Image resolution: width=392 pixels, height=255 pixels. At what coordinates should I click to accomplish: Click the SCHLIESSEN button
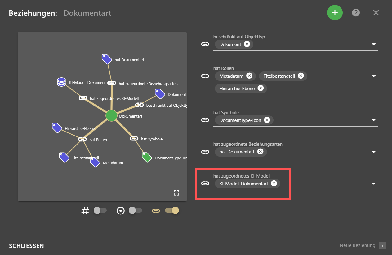point(26,246)
